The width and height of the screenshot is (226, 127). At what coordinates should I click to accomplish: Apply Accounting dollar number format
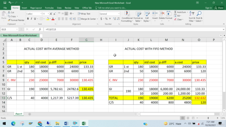pyautogui.click(x=101, y=19)
